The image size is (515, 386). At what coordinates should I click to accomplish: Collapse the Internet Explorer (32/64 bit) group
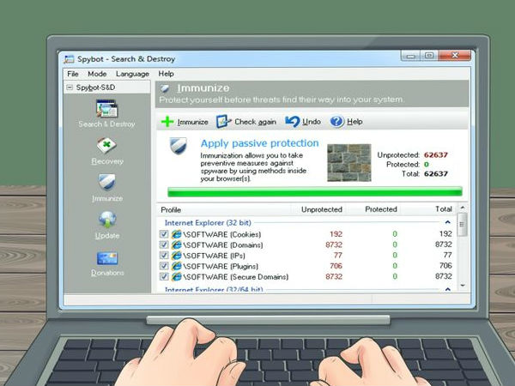(x=448, y=290)
